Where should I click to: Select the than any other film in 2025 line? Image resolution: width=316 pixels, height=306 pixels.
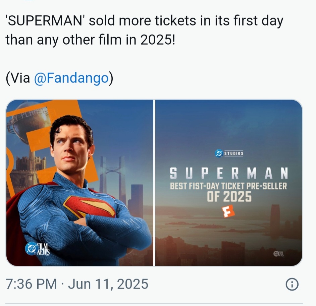pos(91,40)
